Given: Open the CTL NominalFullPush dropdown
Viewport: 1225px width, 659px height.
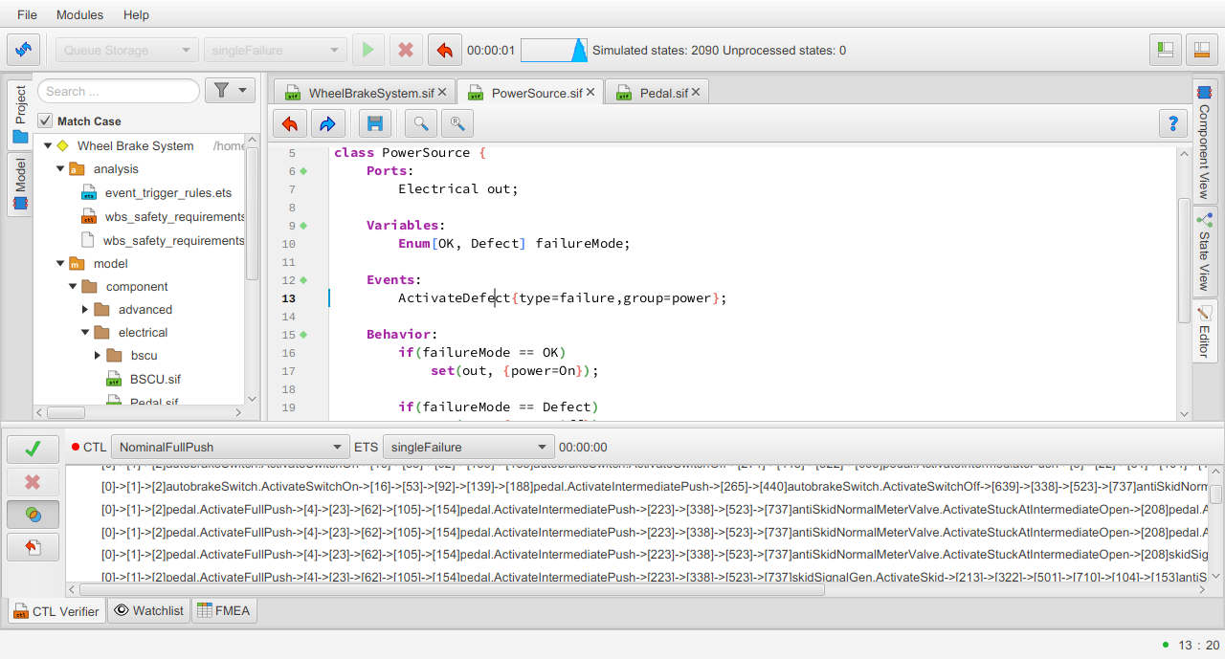Looking at the screenshot, I should (x=231, y=447).
